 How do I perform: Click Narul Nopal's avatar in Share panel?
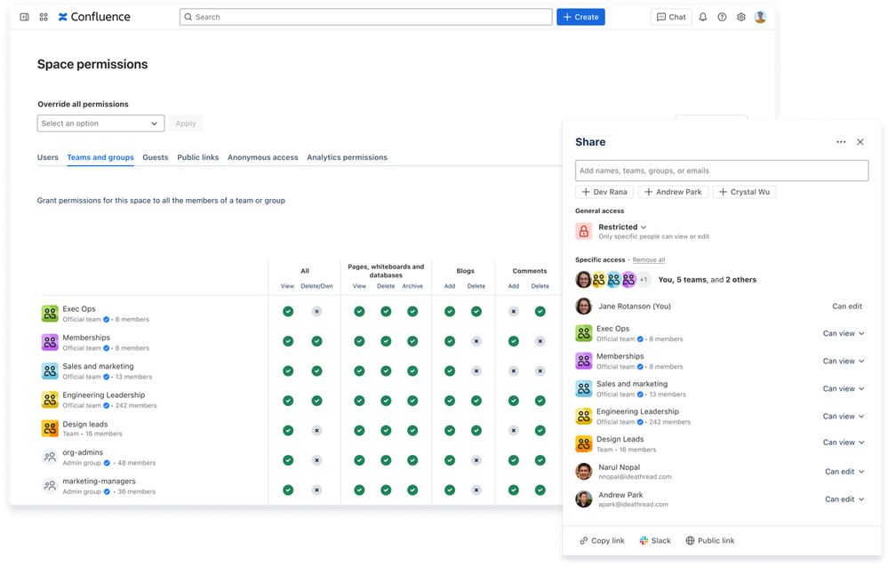pyautogui.click(x=584, y=472)
